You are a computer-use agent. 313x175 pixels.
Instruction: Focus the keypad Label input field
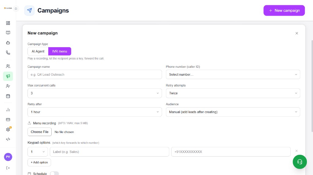109,152
